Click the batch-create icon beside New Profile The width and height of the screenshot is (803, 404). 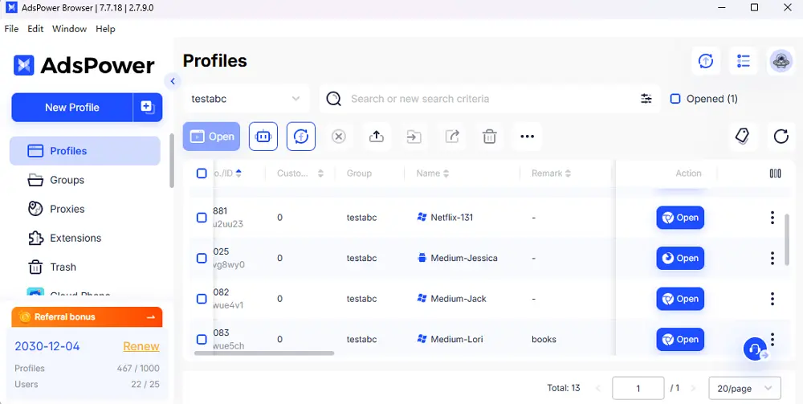coord(147,107)
